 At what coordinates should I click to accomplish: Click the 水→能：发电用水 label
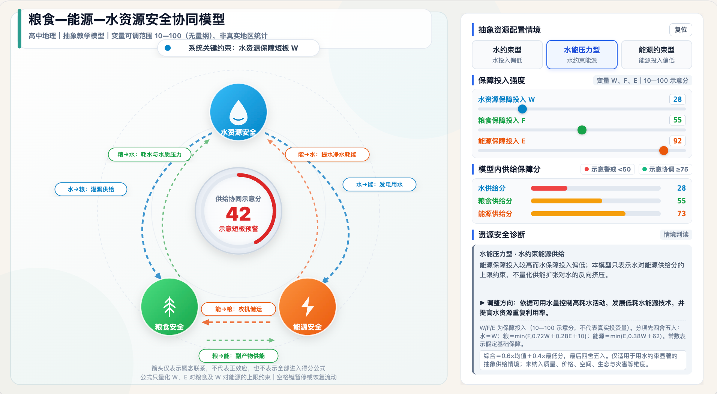tap(379, 184)
